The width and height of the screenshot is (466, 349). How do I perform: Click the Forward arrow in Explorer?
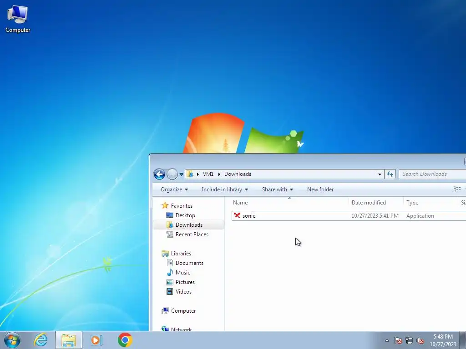pyautogui.click(x=172, y=174)
